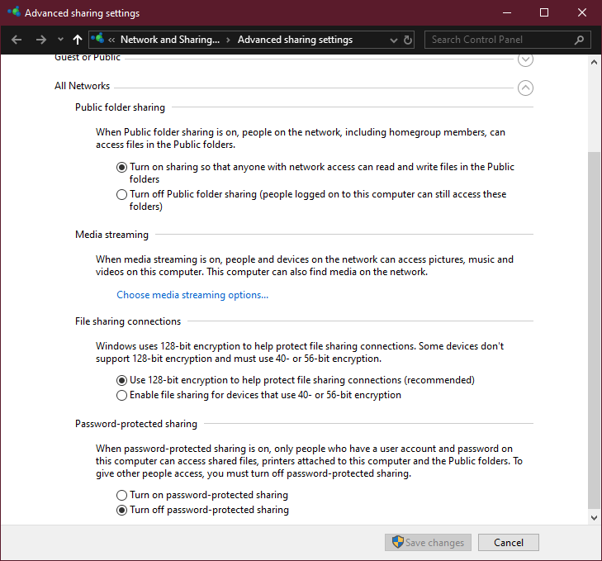Click the scrollbar up arrow
Viewport: 602px width, 561px height.
(594, 62)
